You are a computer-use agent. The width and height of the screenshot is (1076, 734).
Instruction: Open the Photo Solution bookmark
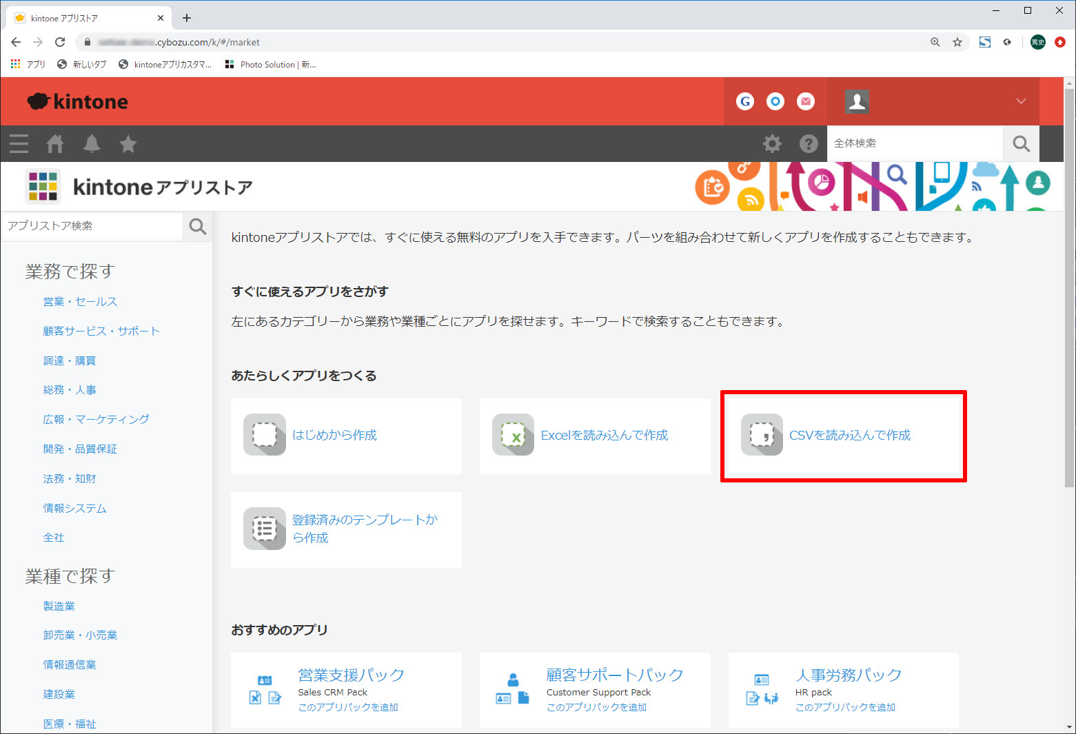point(271,64)
